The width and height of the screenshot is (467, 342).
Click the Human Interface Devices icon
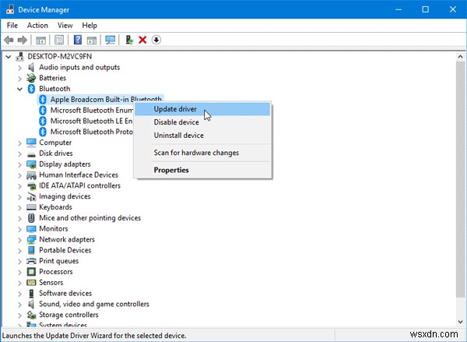click(x=31, y=175)
